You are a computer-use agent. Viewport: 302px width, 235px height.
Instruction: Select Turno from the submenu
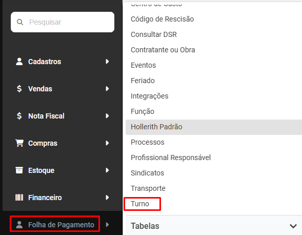click(x=140, y=204)
